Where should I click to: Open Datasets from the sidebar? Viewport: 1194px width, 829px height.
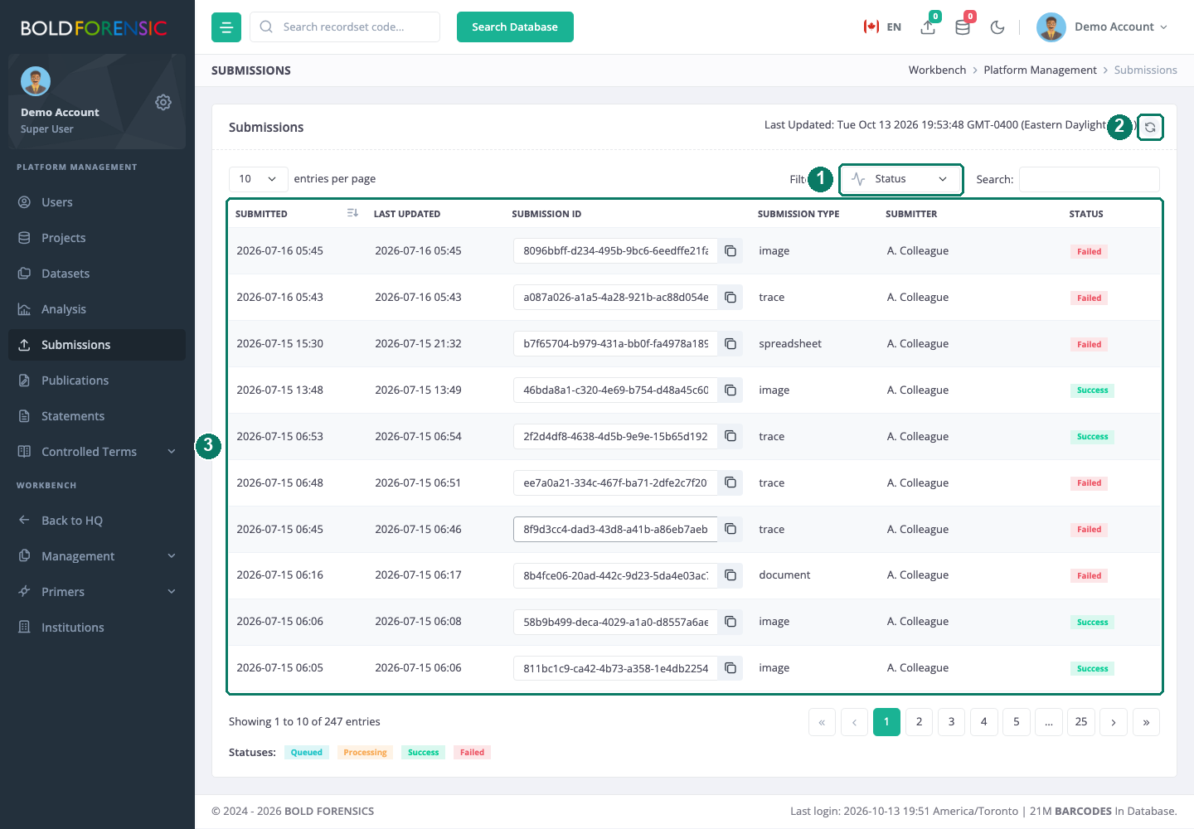click(x=97, y=274)
